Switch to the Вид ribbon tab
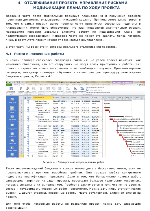This screenshot has width=150, height=211. click(36, 85)
